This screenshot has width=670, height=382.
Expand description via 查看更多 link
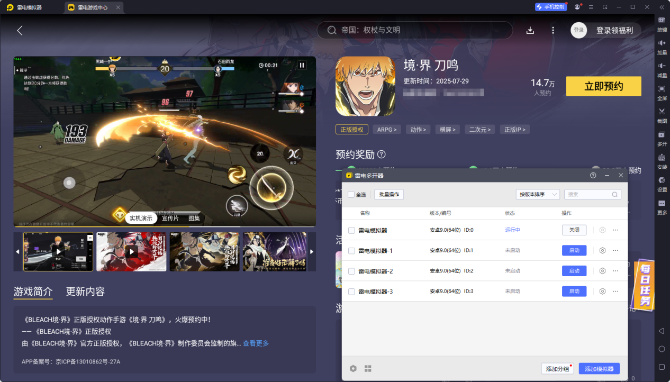(256, 343)
